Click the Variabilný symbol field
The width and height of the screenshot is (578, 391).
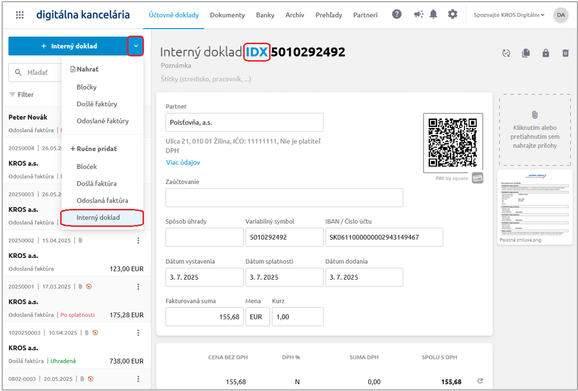(x=285, y=237)
